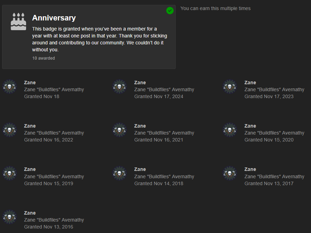This screenshot has width=311, height=233.
Task: Open the avatar for Nov 15, 2019 grant
Action: coord(9,173)
